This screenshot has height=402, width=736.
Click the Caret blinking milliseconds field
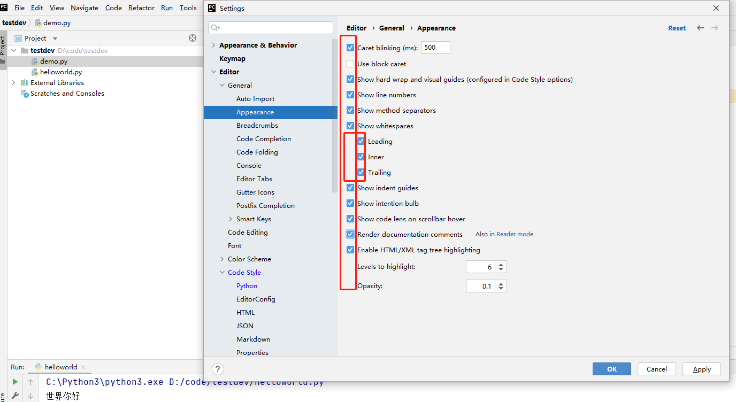(435, 48)
